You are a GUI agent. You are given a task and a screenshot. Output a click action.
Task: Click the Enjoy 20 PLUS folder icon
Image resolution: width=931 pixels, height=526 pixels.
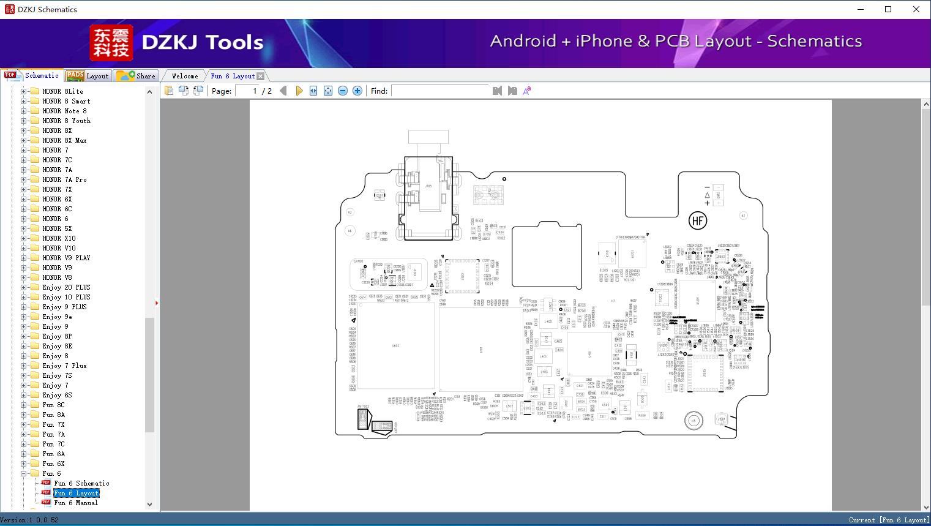click(34, 287)
